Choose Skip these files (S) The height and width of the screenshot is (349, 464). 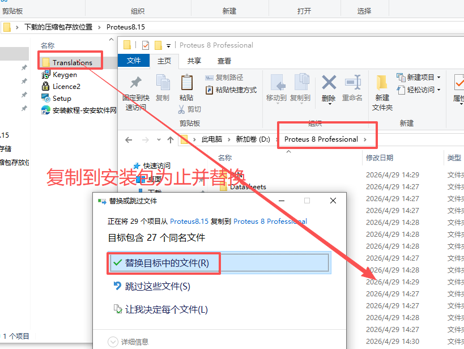point(151,286)
